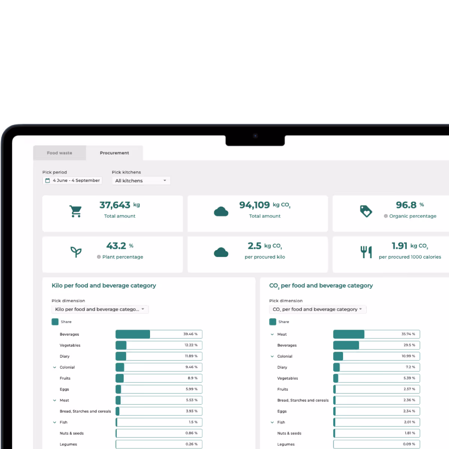Click the Share legend swatch in the Kilo chart
Image resolution: width=449 pixels, height=449 pixels.
(55, 322)
